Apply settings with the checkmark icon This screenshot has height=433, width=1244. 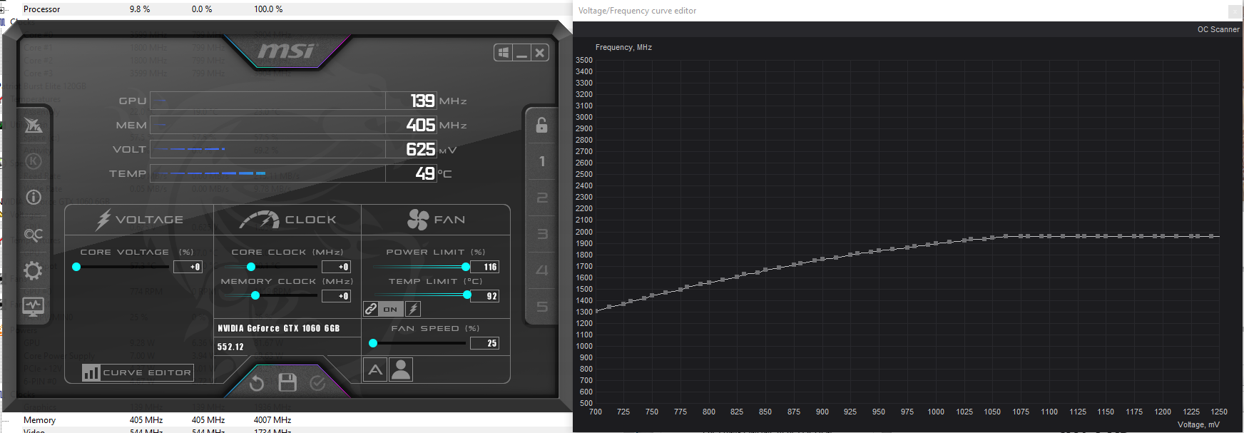[317, 383]
